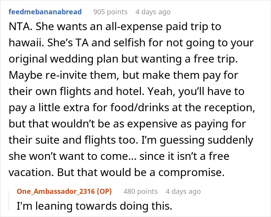Open the top comment's "4 days ago" permalink

tap(153, 12)
